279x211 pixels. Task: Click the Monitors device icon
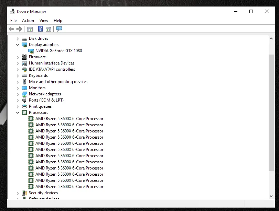point(24,87)
